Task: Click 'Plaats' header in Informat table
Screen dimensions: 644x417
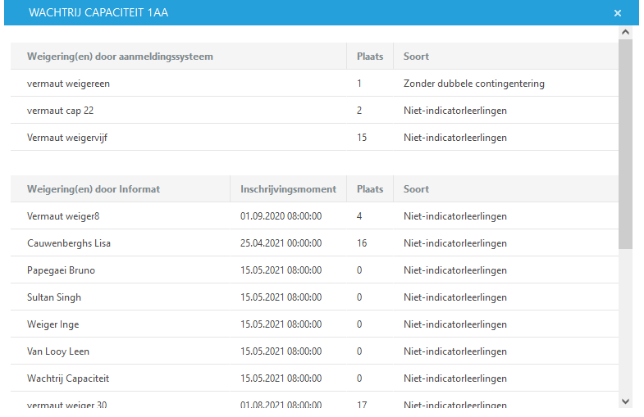Action: coord(370,189)
